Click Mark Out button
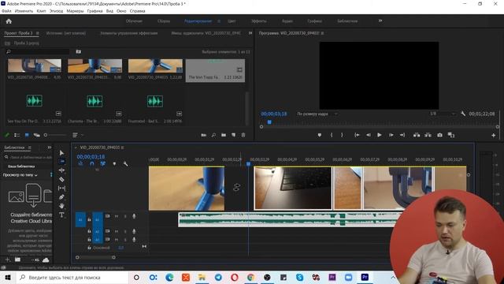This screenshot has width=504, height=284. tap(342, 135)
